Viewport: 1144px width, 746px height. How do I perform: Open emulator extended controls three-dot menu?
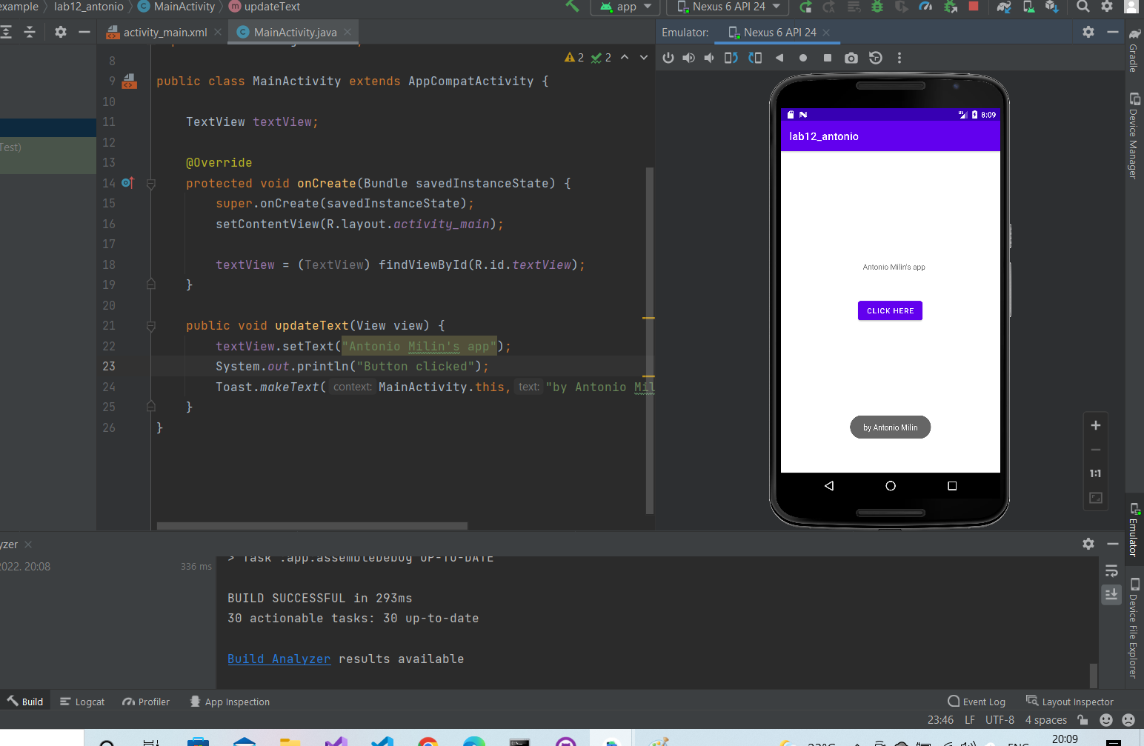[899, 58]
